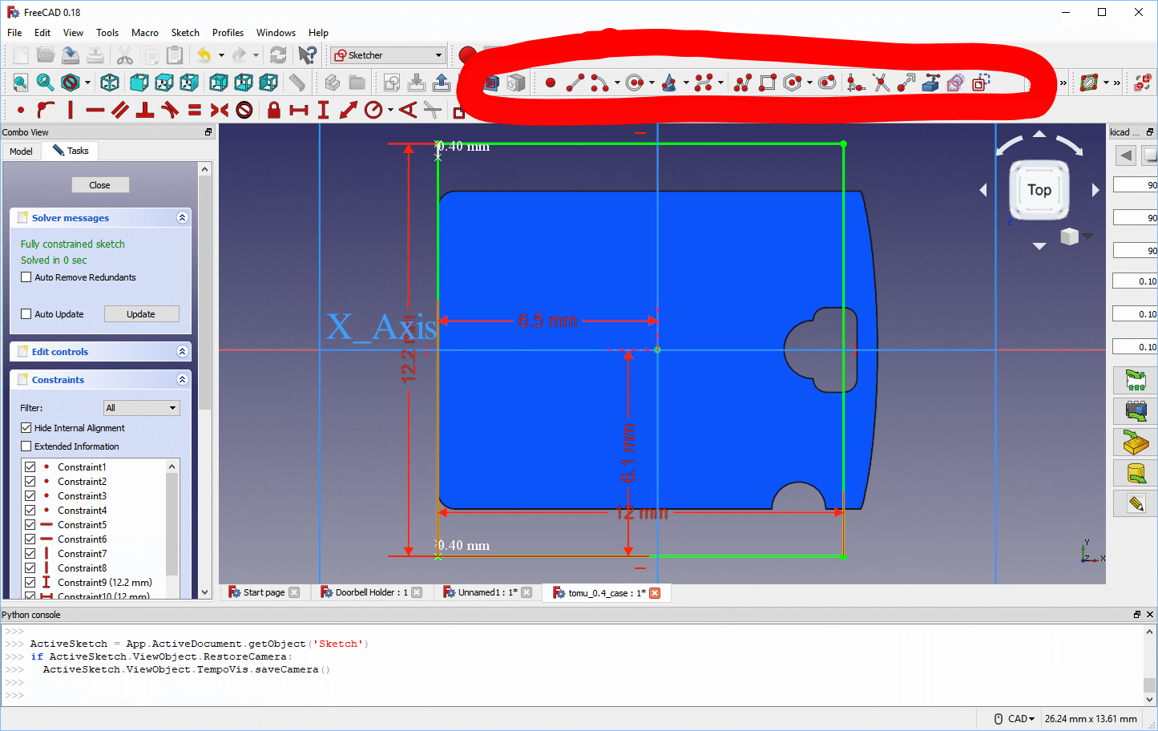Enable Auto Remove Redundants
The image size is (1158, 731).
25,277
